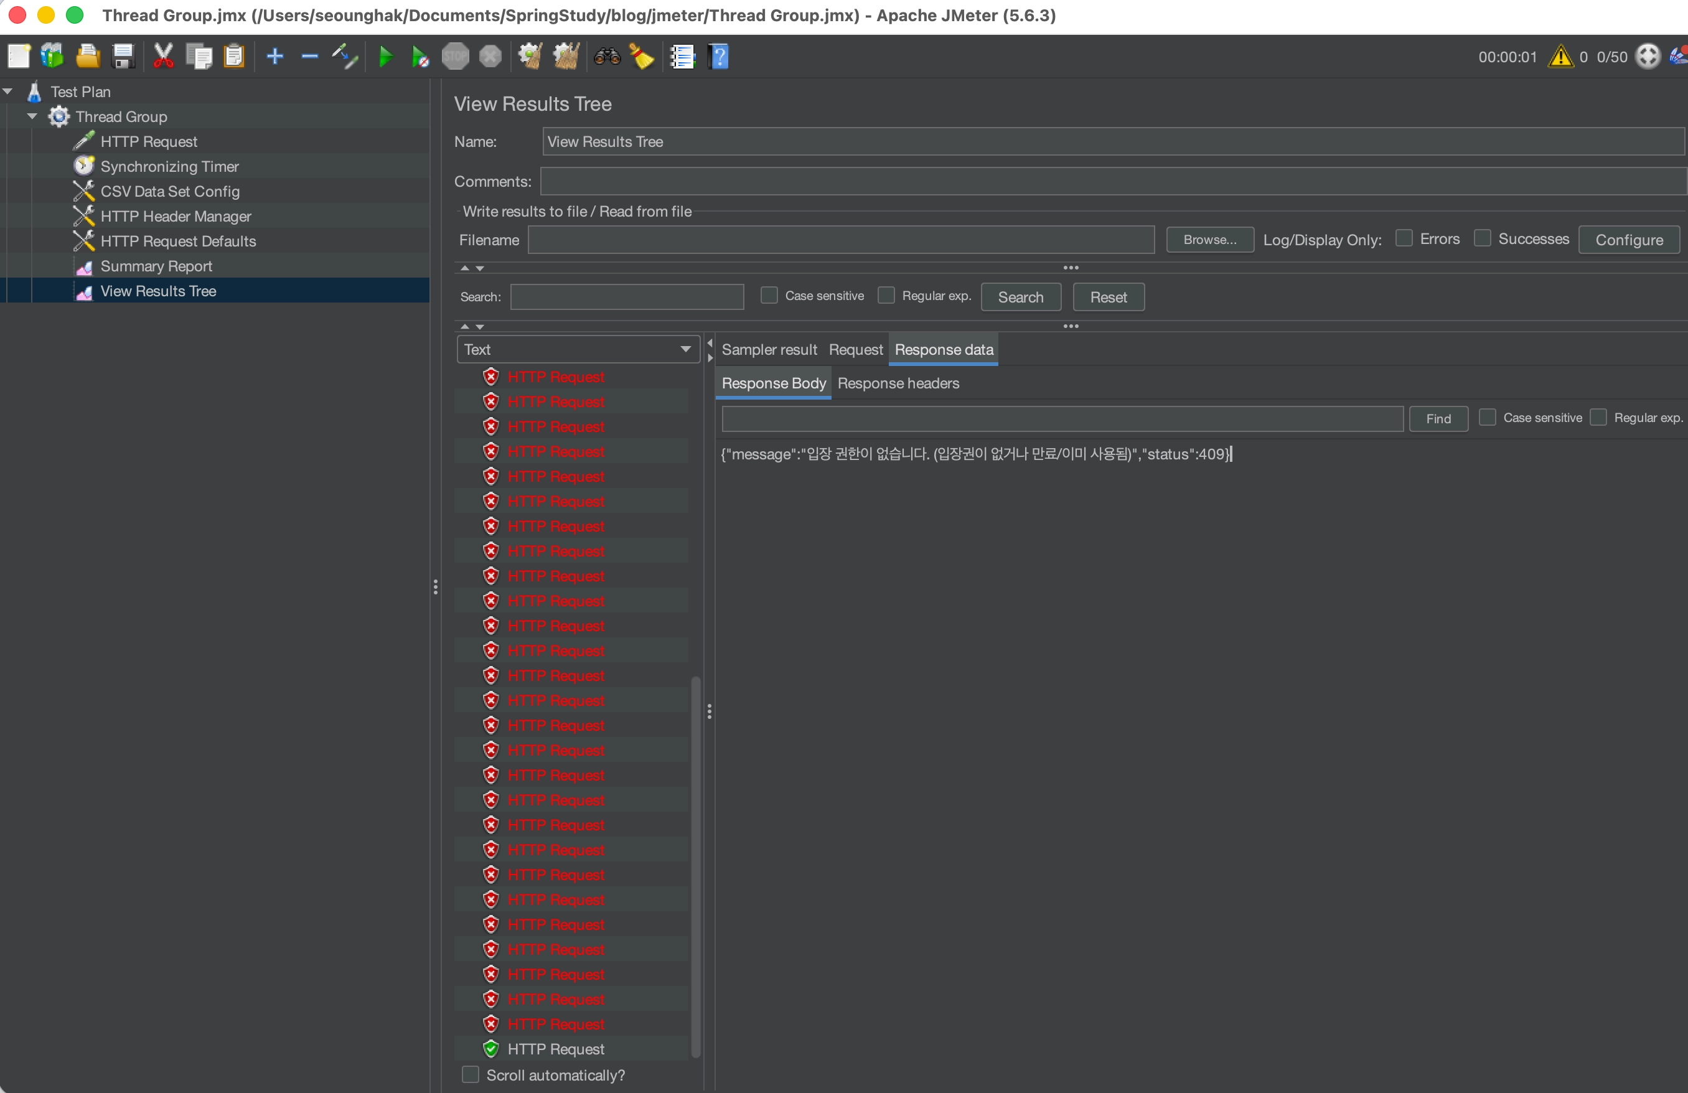Select the HTTP Request sampler in the test plan tree
The height and width of the screenshot is (1093, 1688).
coord(149,141)
